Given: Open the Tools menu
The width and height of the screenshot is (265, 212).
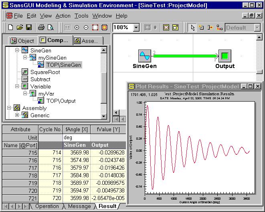Looking at the screenshot, I should tap(81, 16).
